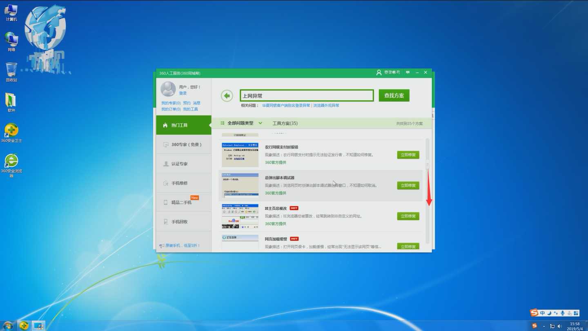This screenshot has width=588, height=331.
Task: Toggle the moon half/full-width icon on the IME bar
Action: pyautogui.click(x=549, y=313)
